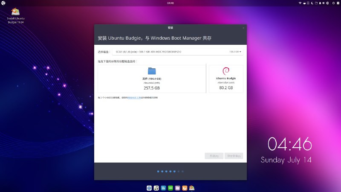
Task: Click the 文件 (184.4 GB) partition label
Action: coord(152,79)
